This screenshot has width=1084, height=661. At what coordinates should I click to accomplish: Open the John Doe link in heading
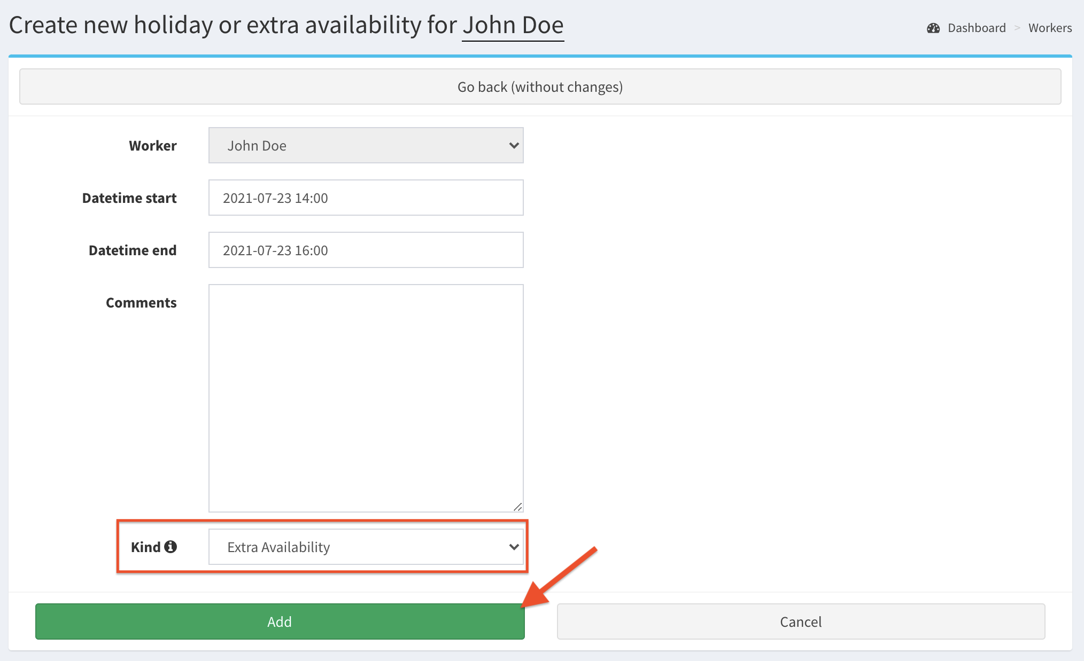click(513, 25)
